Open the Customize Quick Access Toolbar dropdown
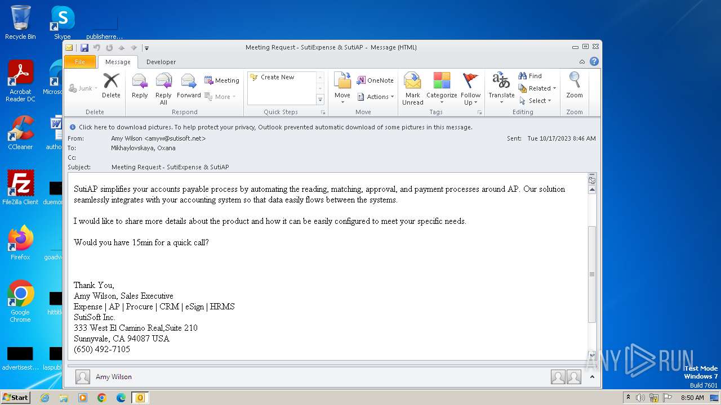 coord(146,48)
